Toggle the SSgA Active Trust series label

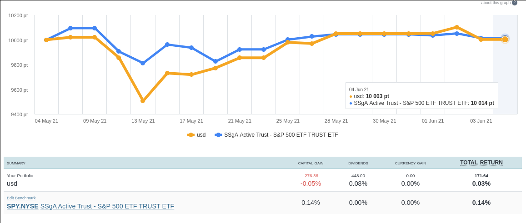(x=281, y=135)
